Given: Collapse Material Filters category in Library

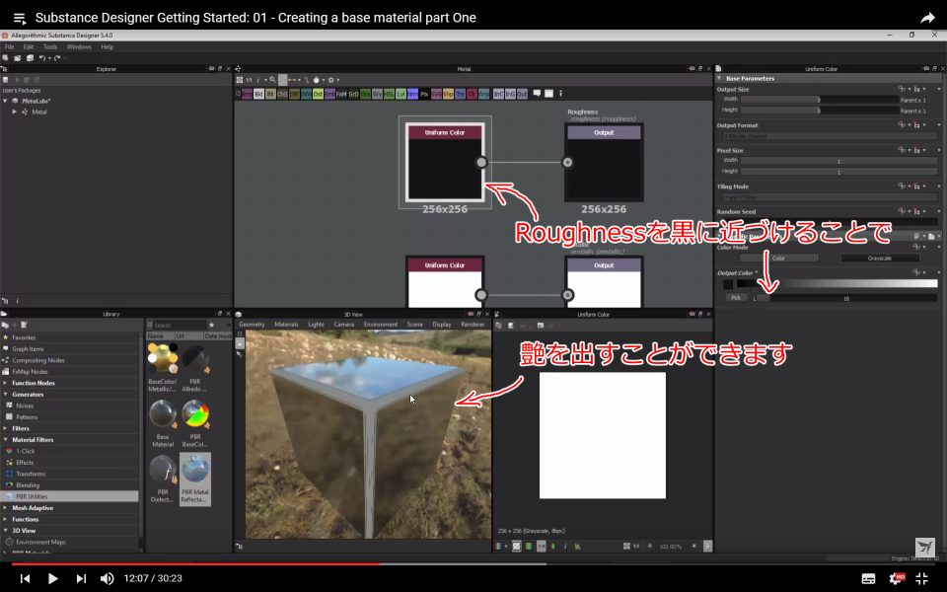Looking at the screenshot, I should coord(6,440).
